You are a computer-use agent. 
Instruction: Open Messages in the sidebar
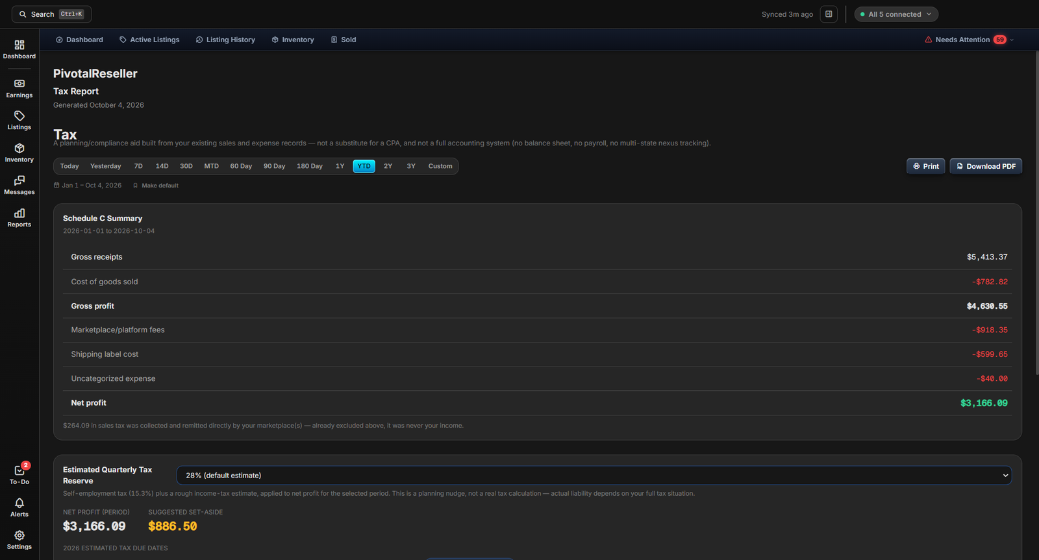[19, 186]
